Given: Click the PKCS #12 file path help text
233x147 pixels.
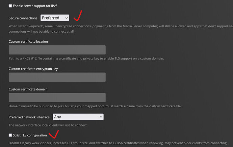Looking at the screenshot, I should click(86, 59).
